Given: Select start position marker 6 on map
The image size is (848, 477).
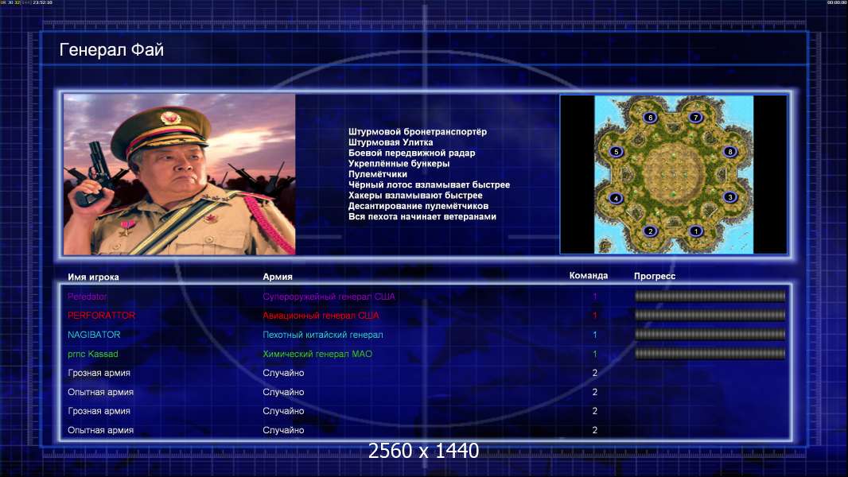Looking at the screenshot, I should click(650, 117).
